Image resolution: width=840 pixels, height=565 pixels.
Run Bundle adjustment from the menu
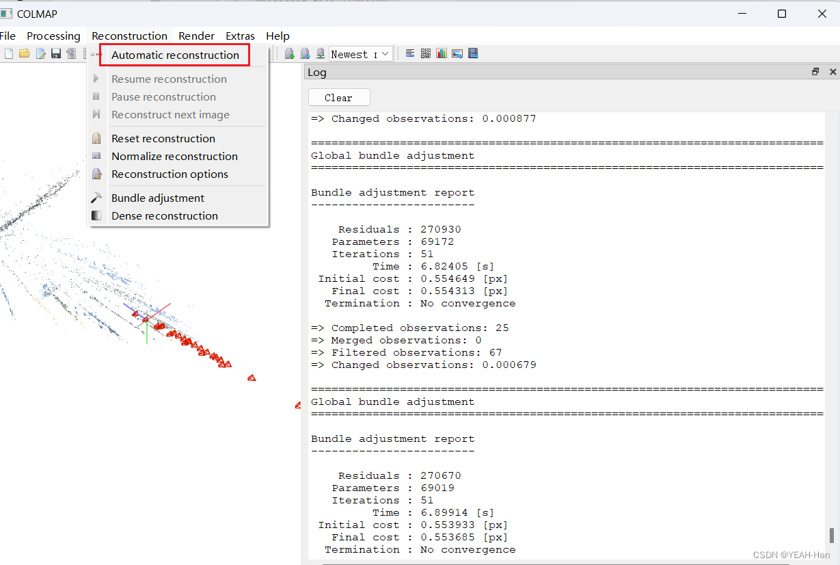tap(178, 198)
